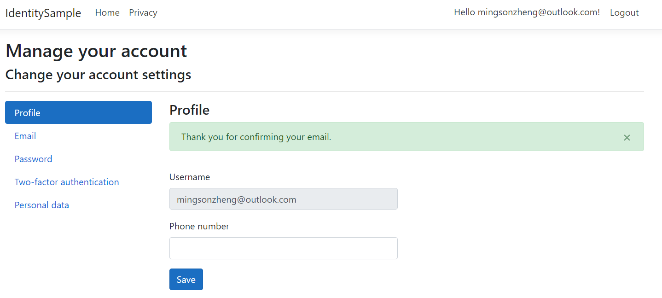Click the Username label
The image size is (662, 298).
coord(190,177)
